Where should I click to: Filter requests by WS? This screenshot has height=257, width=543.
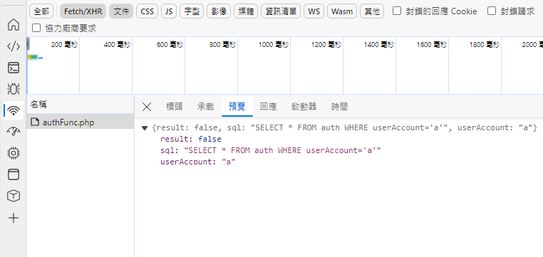[x=314, y=11]
